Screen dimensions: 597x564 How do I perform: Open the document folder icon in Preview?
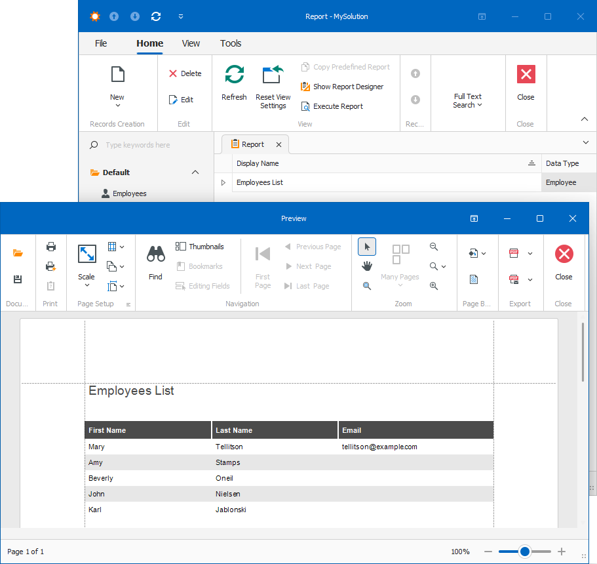tap(18, 253)
